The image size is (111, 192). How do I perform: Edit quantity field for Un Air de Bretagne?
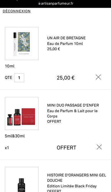click(x=19, y=78)
